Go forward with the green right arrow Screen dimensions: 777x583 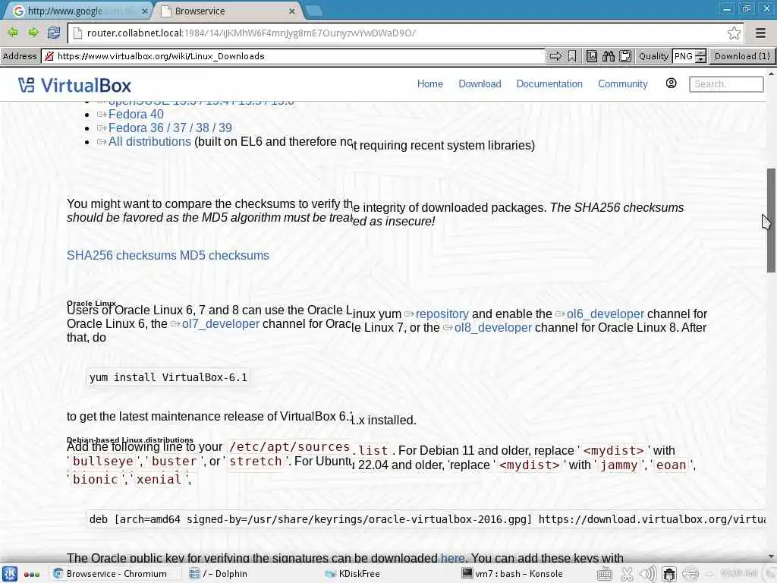(x=33, y=33)
